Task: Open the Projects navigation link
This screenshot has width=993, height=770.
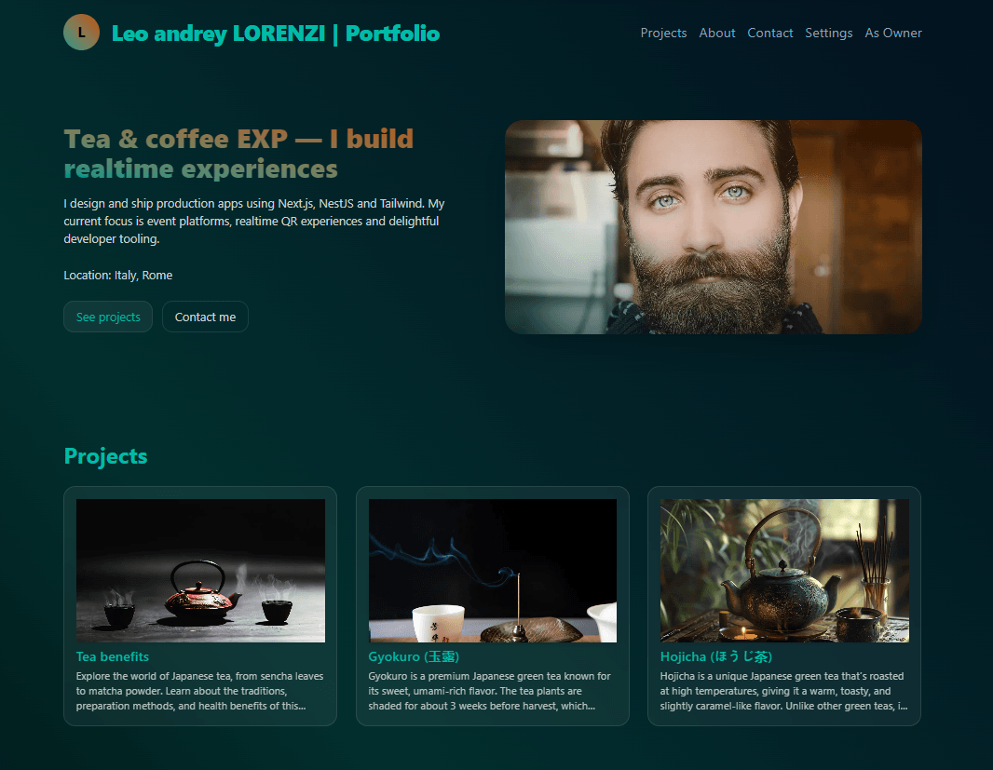Action: [663, 33]
